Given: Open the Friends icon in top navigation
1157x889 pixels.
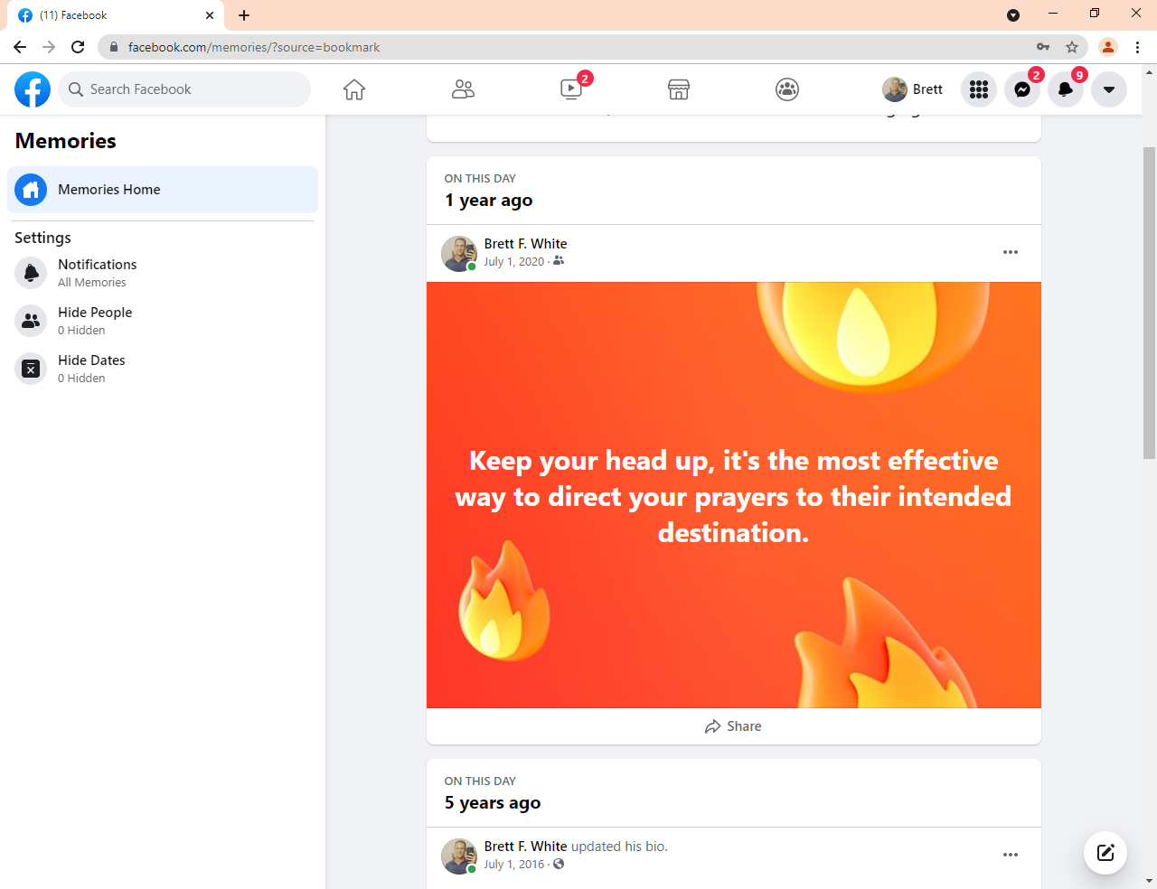Looking at the screenshot, I should pyautogui.click(x=463, y=89).
